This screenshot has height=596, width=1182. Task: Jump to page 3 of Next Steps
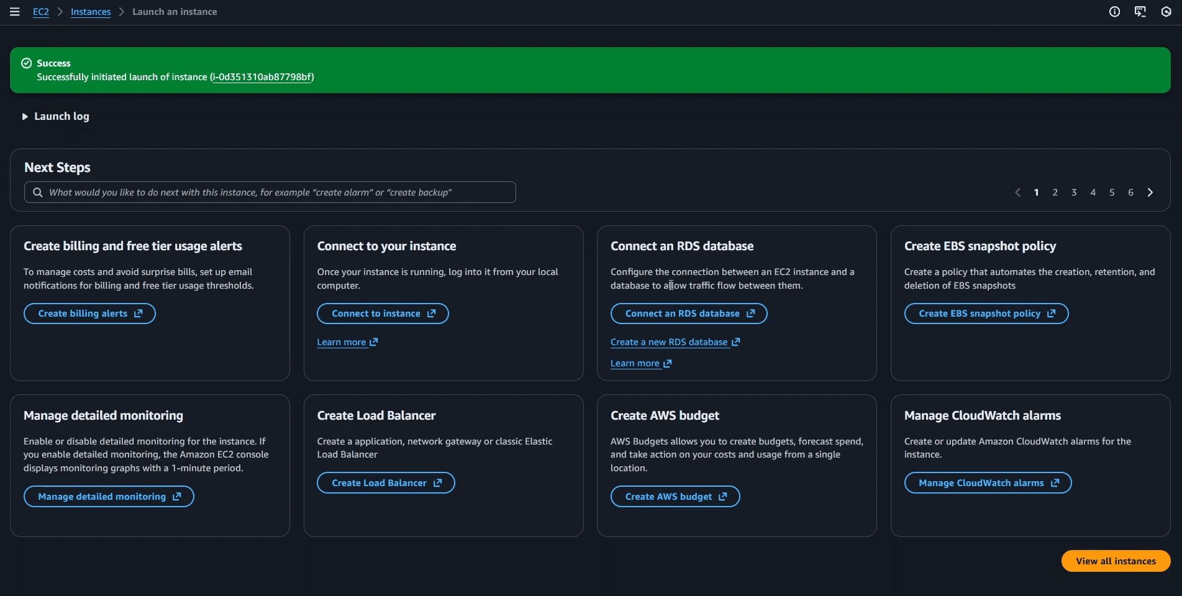pyautogui.click(x=1074, y=192)
